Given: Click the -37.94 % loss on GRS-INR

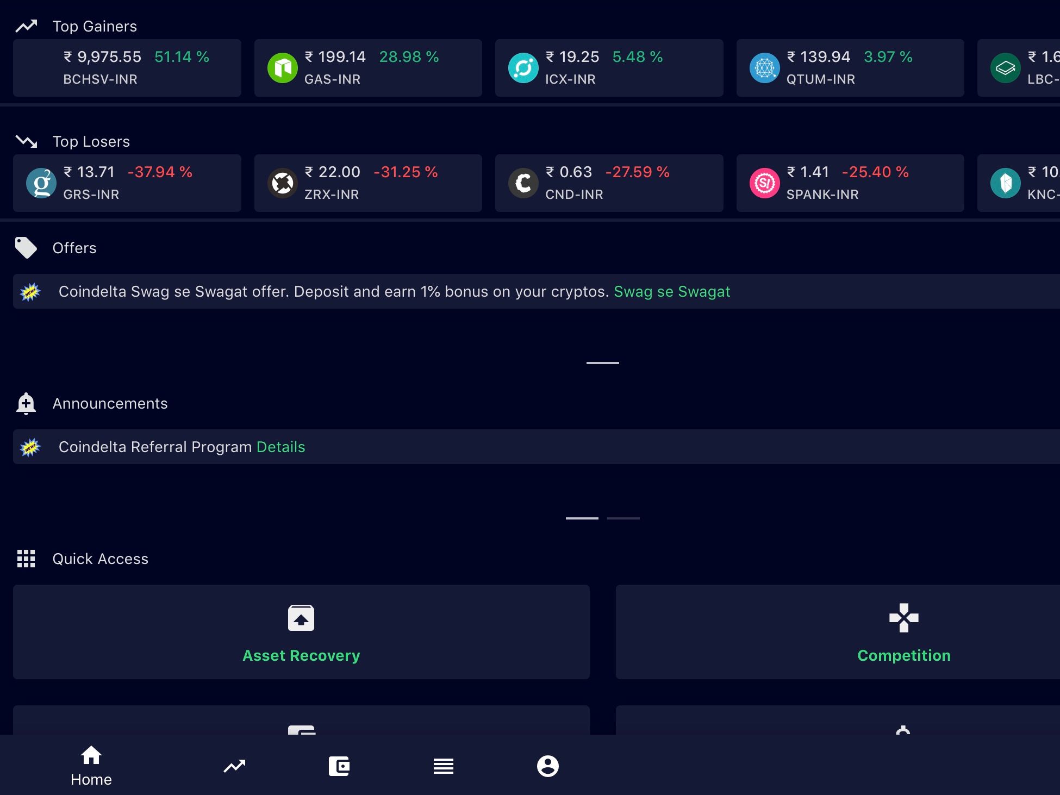Looking at the screenshot, I should coord(160,172).
